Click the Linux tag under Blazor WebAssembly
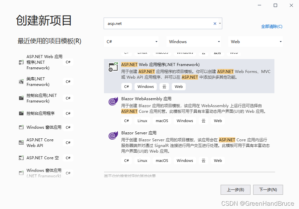Viewport: 299px width, 209px height. click(143, 121)
